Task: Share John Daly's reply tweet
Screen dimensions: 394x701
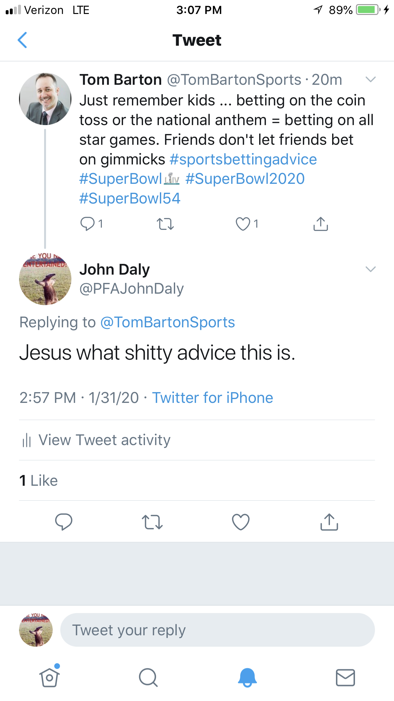Action: pyautogui.click(x=329, y=522)
